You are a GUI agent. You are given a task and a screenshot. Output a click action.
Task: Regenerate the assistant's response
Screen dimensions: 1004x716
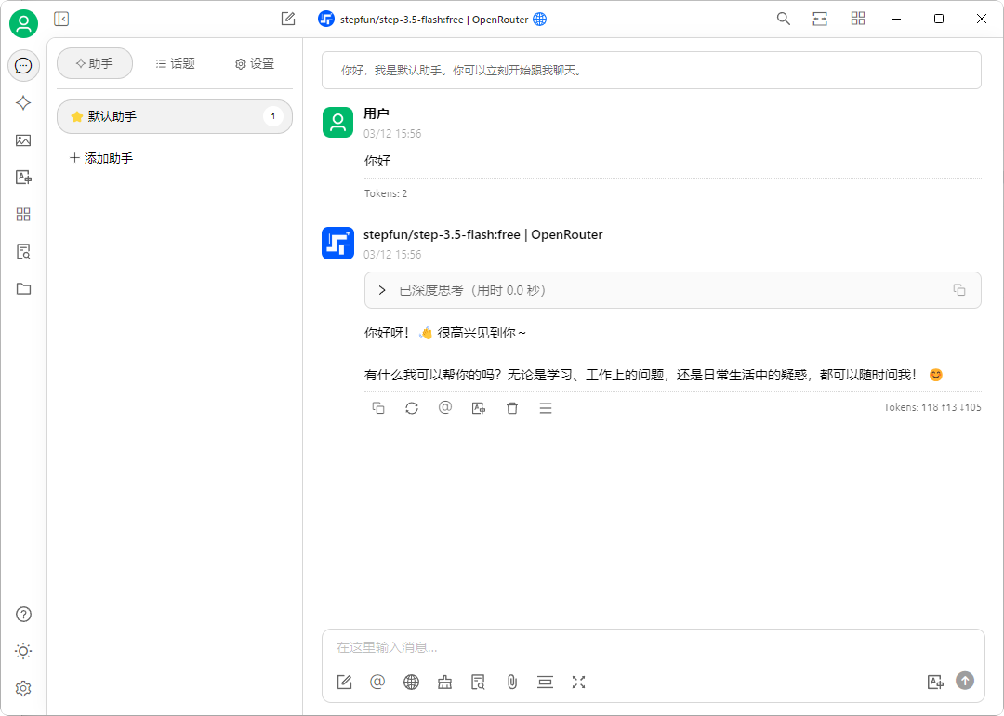click(412, 407)
